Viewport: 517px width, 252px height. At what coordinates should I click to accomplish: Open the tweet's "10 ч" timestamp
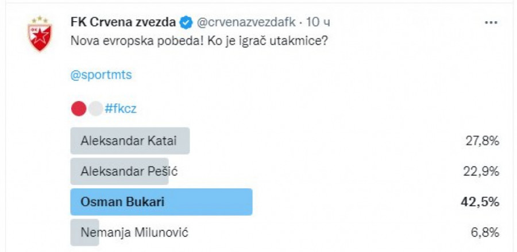(318, 22)
